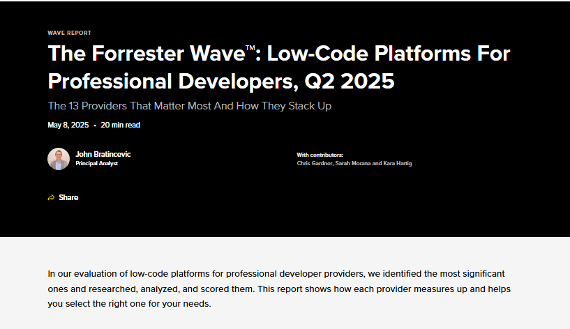This screenshot has width=570, height=329.
Task: Click the 20 min read label
Action: tap(120, 125)
